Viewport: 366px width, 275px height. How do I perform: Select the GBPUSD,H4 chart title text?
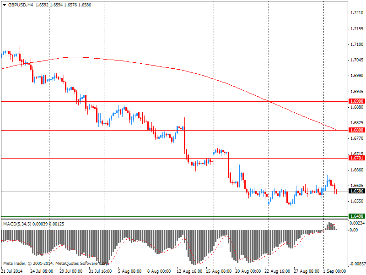(21, 5)
